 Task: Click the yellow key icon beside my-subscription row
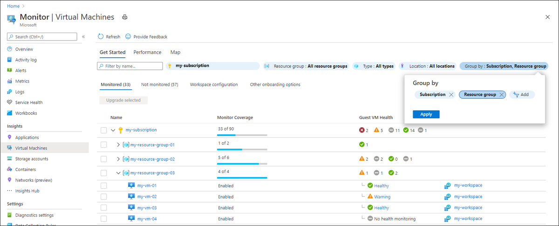[x=121, y=130]
